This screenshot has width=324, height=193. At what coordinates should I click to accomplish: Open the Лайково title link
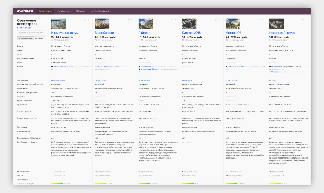click(x=144, y=33)
